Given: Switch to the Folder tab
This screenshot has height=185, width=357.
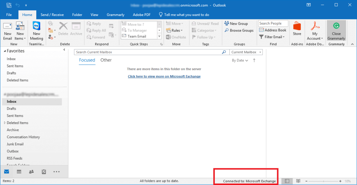Looking at the screenshot, I should pyautogui.click(x=77, y=15).
